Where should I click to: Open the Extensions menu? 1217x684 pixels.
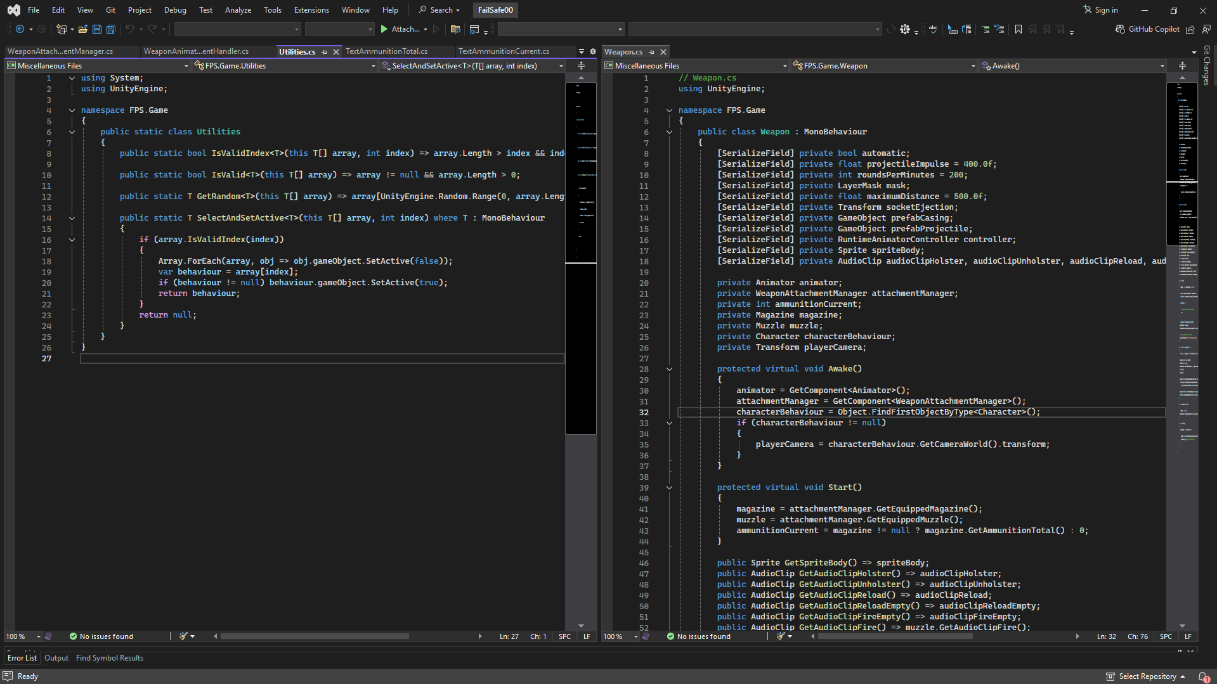tap(311, 10)
